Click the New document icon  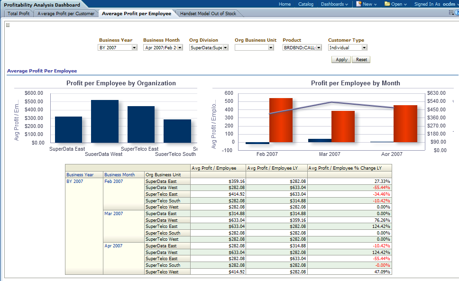(359, 4)
